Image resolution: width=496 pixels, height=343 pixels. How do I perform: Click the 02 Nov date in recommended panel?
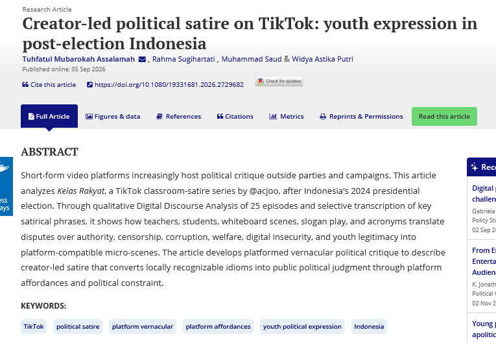(484, 303)
